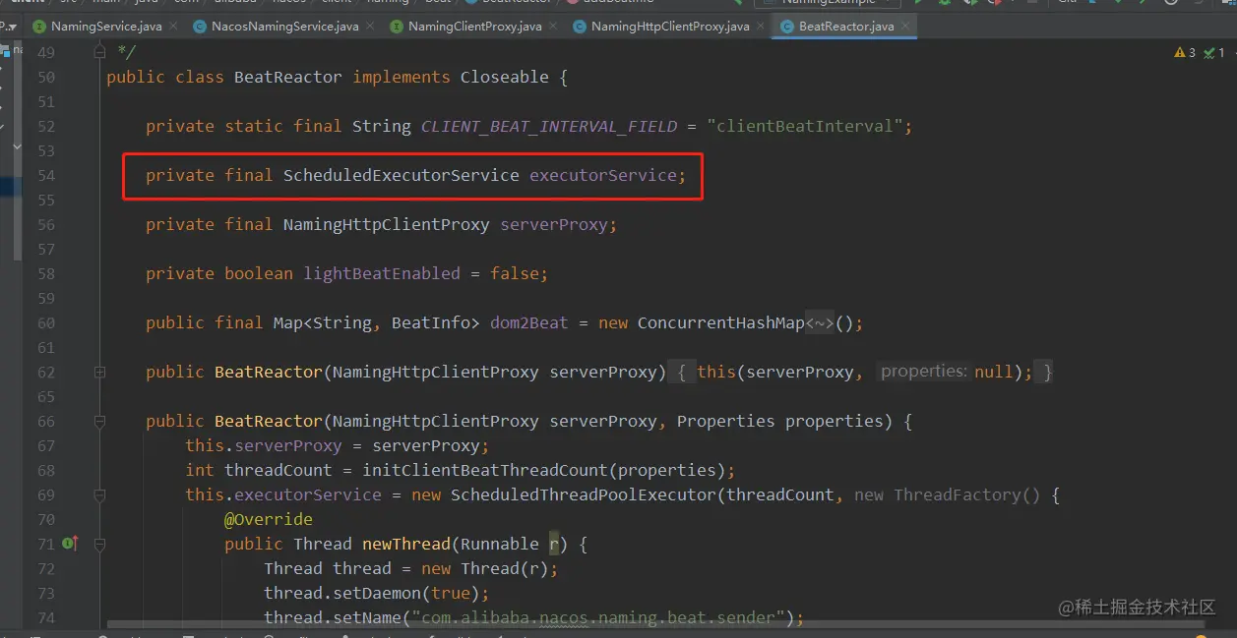The height and width of the screenshot is (638, 1237).
Task: Click the lightBeatEnabled variable on line 58
Action: click(x=382, y=273)
